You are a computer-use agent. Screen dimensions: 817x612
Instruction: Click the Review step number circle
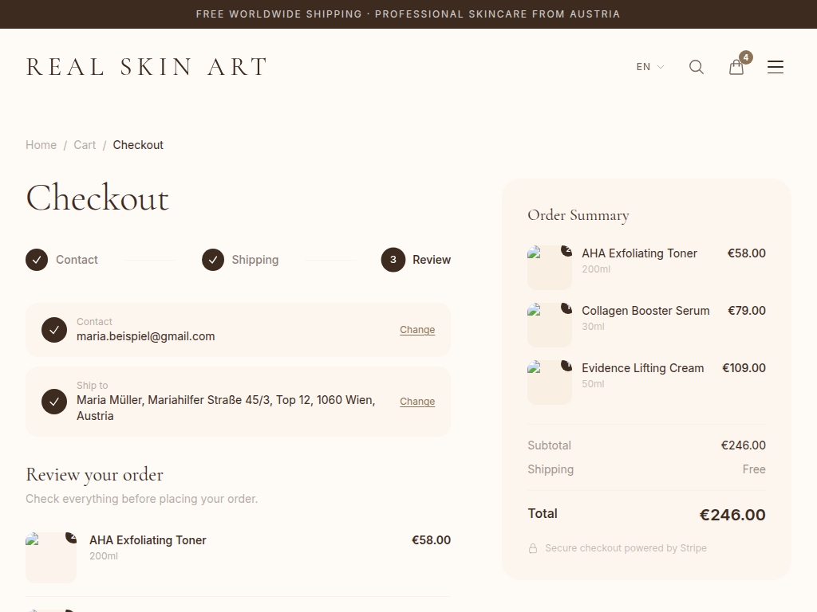point(393,260)
